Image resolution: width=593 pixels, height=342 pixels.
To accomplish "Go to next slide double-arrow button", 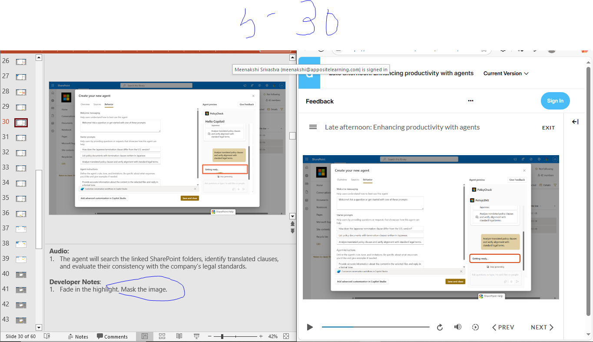I will point(292,231).
